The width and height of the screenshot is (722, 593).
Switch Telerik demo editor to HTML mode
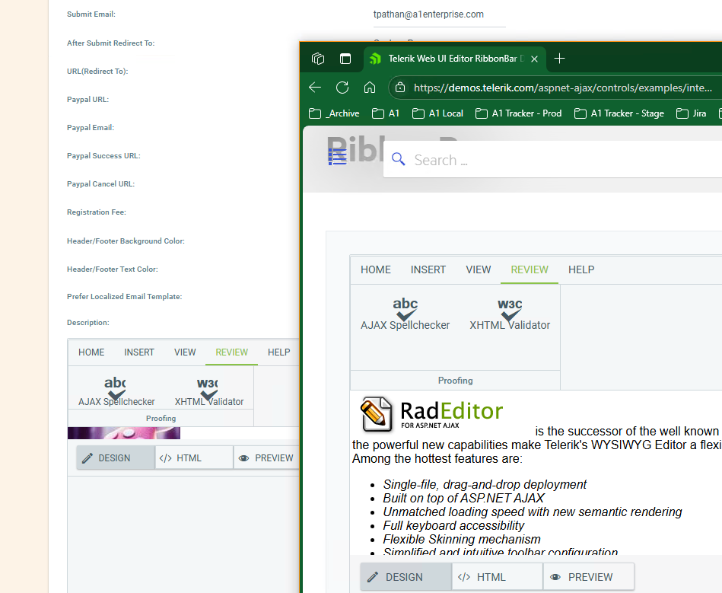click(x=498, y=577)
